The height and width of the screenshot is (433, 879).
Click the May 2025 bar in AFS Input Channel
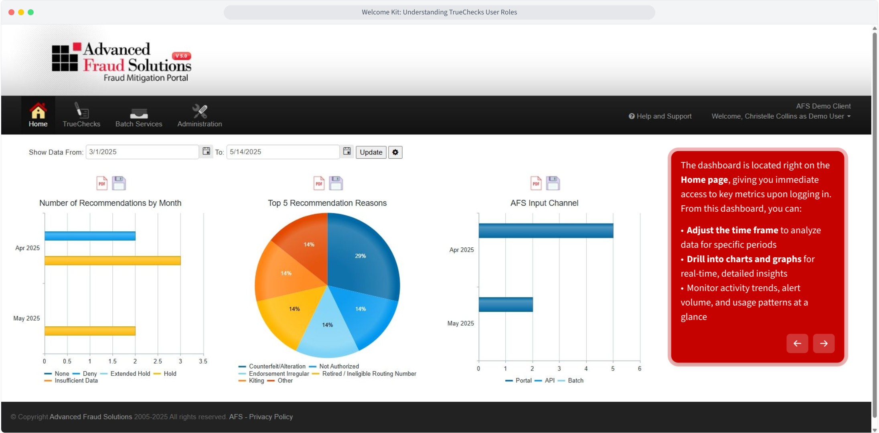(x=506, y=304)
